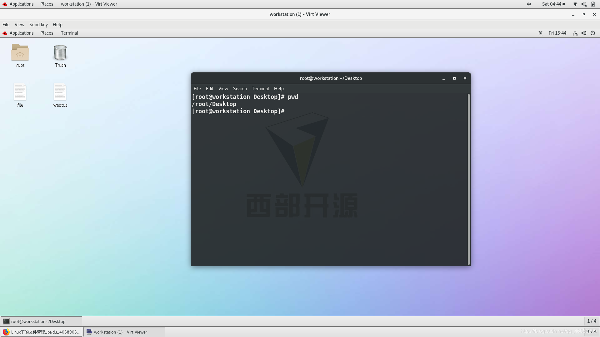The width and height of the screenshot is (600, 337).
Task: Click terminal prompt line after pwd output
Action: [x=238, y=111]
